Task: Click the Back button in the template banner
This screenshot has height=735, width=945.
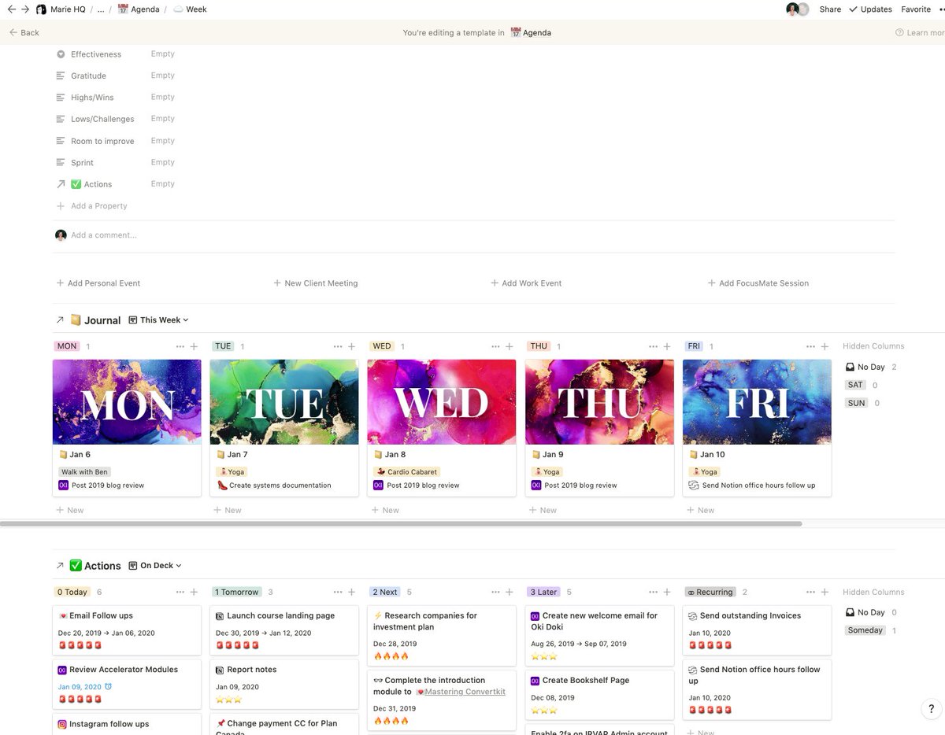Action: click(24, 32)
